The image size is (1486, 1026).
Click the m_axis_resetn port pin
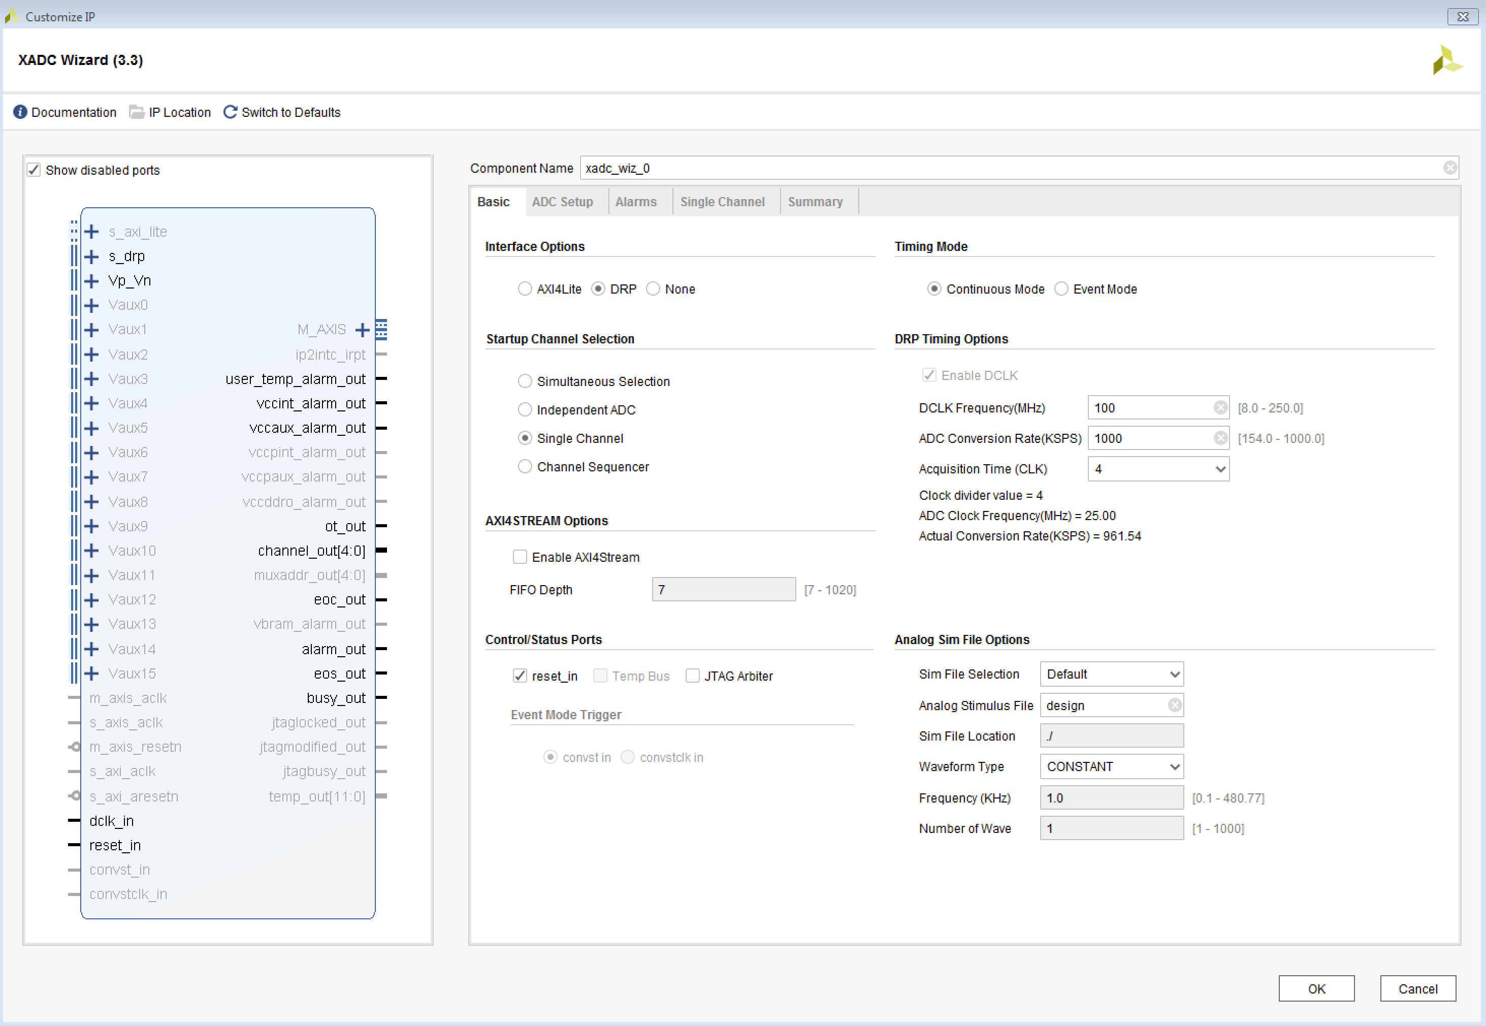[75, 747]
